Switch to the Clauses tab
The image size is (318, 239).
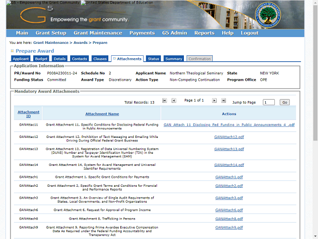(100, 59)
